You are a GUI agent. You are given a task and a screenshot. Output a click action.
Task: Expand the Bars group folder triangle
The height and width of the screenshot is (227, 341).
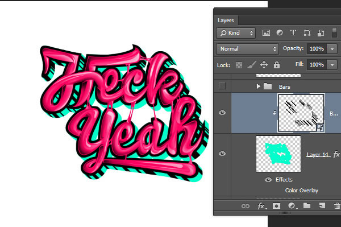coord(258,86)
